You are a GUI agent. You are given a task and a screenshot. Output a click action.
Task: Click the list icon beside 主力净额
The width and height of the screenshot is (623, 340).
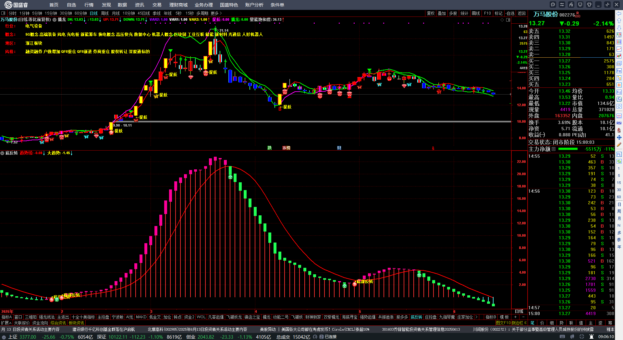[x=554, y=149]
